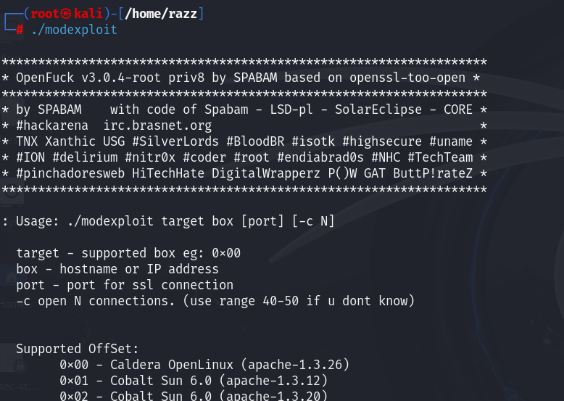Click the SolarEclipse name in credits line
Screen dimensions: 564x401
point(378,109)
